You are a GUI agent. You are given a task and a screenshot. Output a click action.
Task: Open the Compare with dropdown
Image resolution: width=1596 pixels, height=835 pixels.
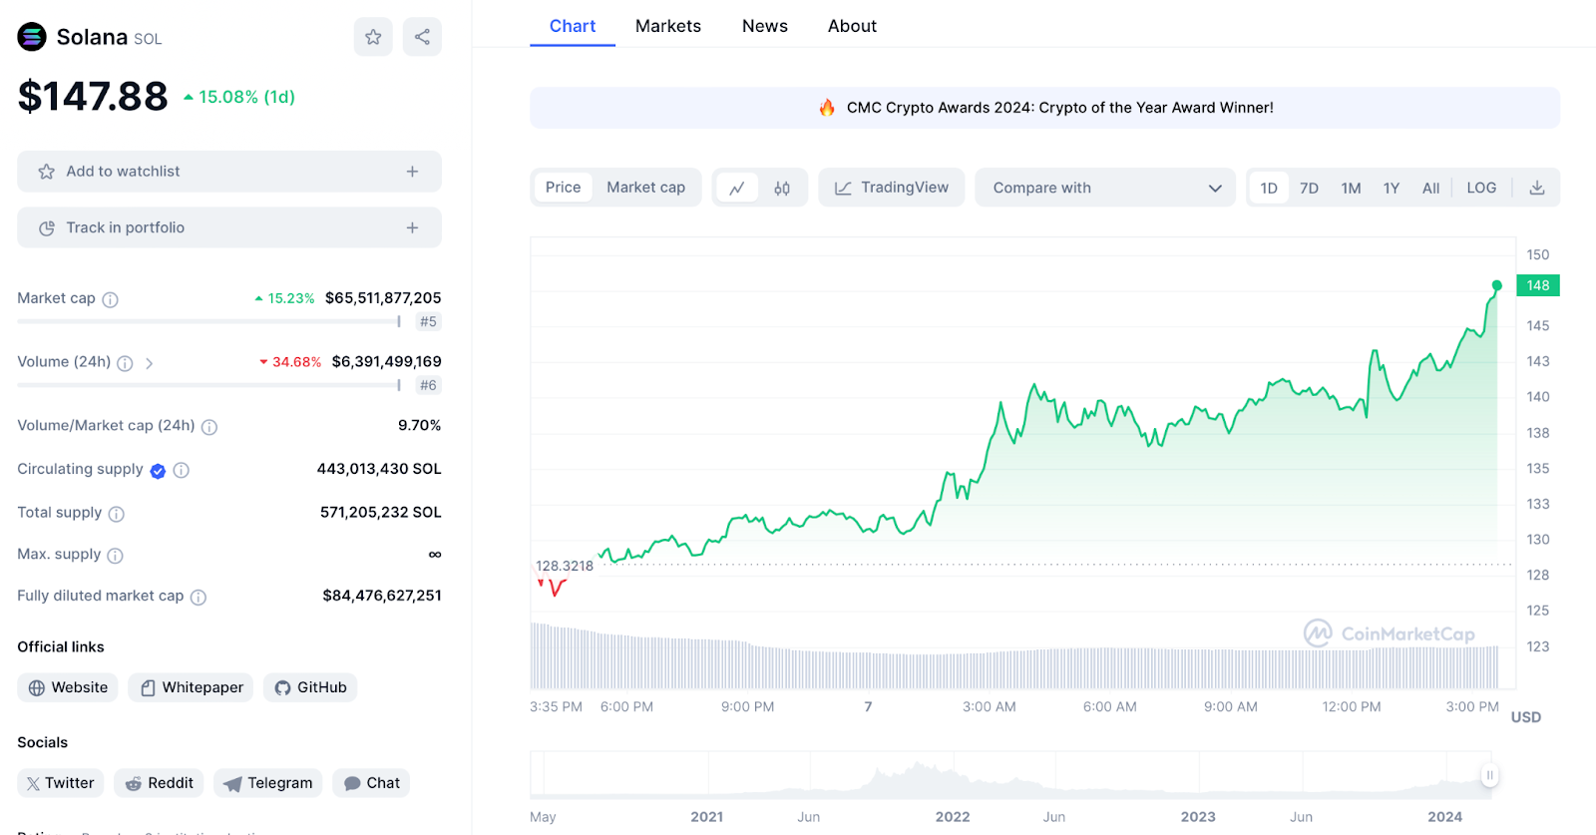point(1105,188)
